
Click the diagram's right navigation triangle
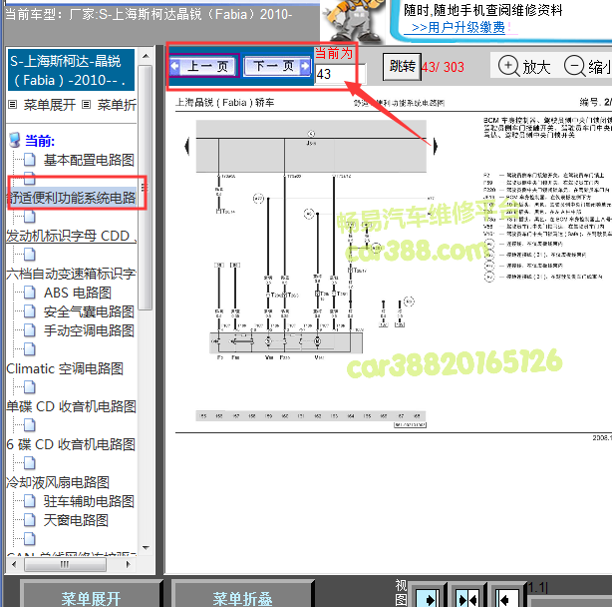[x=436, y=146]
